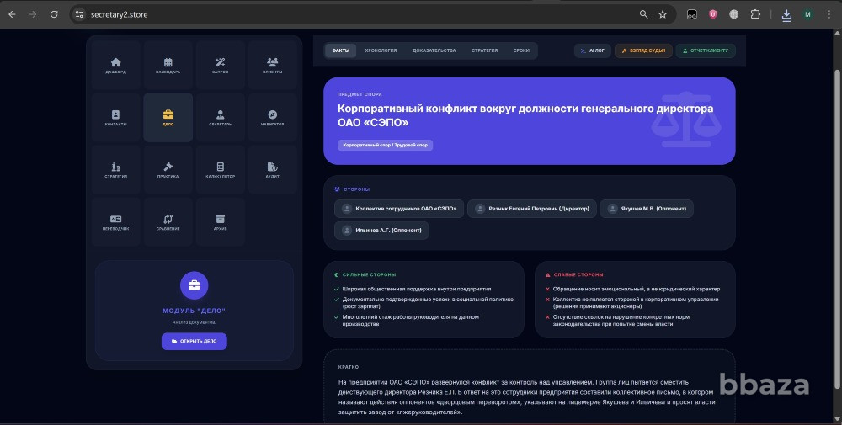Open the browser downloads icon
842x425 pixels.
786,15
